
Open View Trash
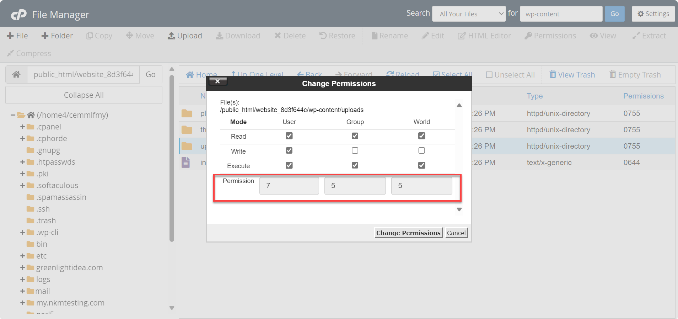coord(572,75)
